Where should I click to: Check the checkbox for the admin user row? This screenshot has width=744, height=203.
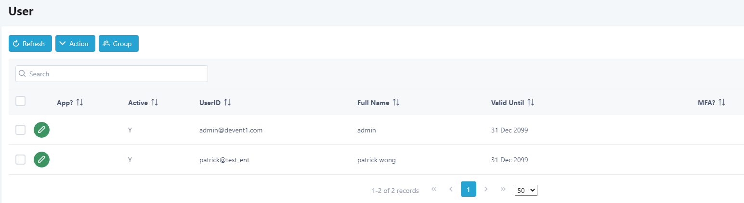tap(20, 130)
